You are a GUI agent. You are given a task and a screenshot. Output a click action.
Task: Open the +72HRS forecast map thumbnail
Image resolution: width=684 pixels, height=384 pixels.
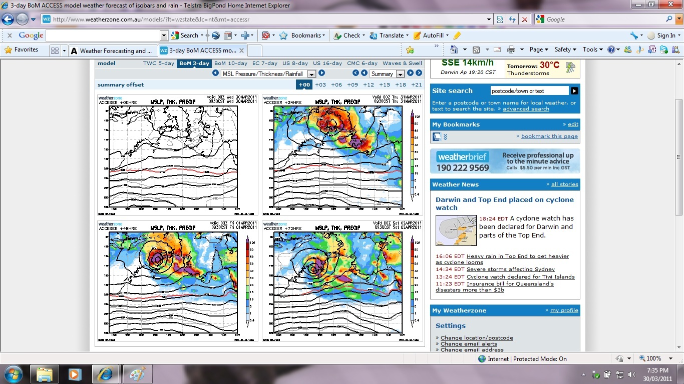[342, 280]
